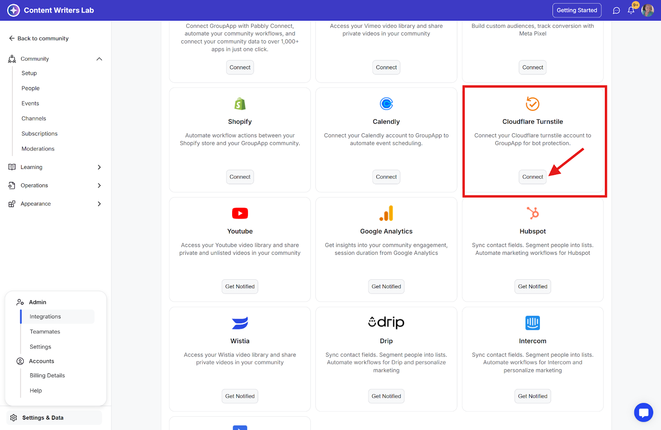
Task: Open Billing Details under Accounts
Action: point(48,375)
